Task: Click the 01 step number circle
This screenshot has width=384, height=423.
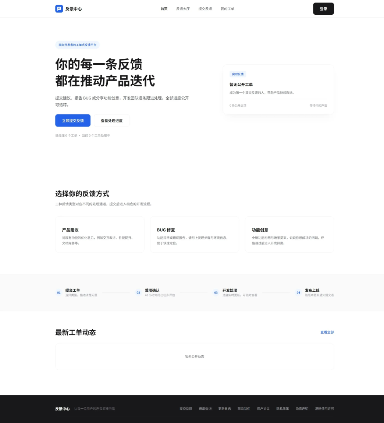Action: point(59,292)
